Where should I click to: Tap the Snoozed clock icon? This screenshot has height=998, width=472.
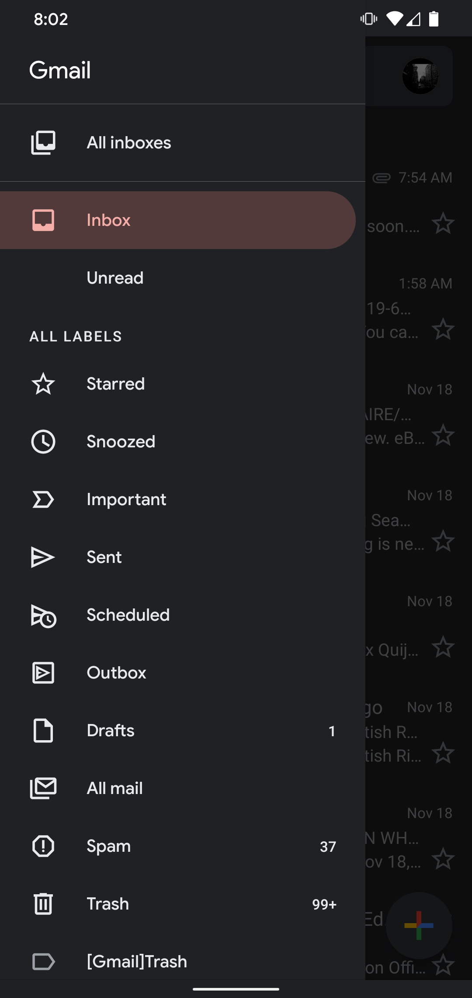43,442
